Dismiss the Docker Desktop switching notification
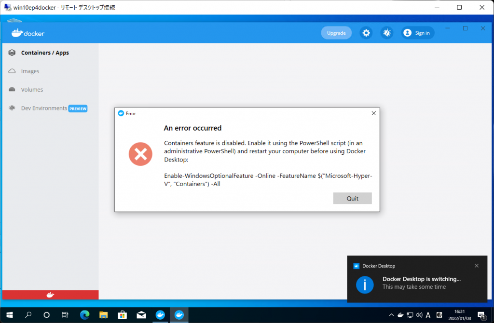The height and width of the screenshot is (323, 494). point(477,266)
